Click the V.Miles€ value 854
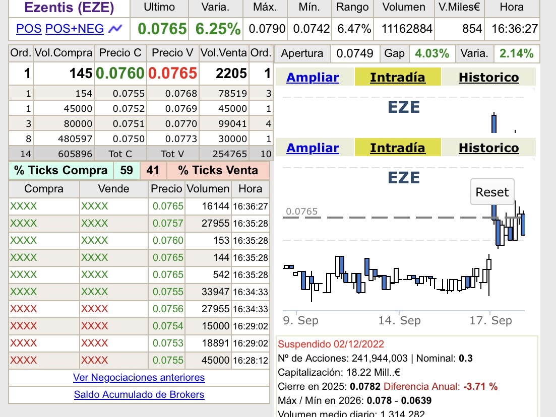 pos(472,29)
